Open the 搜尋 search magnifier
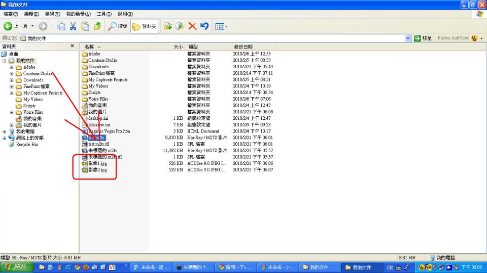The width and height of the screenshot is (487, 273). (118, 26)
